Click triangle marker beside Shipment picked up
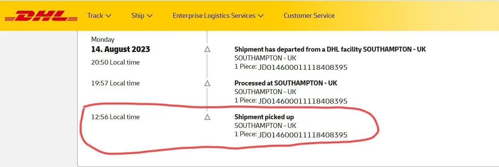The height and width of the screenshot is (167, 499). pos(207,117)
